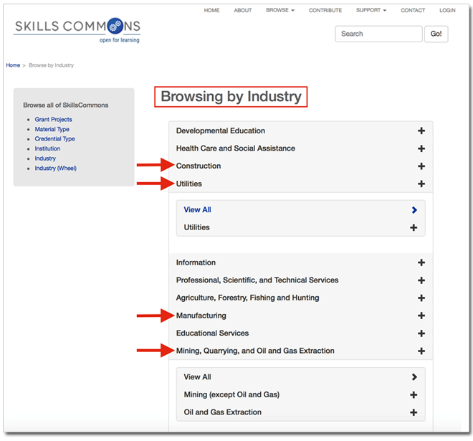The image size is (473, 441).
Task: Click the plus icon for Construction
Action: (x=421, y=166)
